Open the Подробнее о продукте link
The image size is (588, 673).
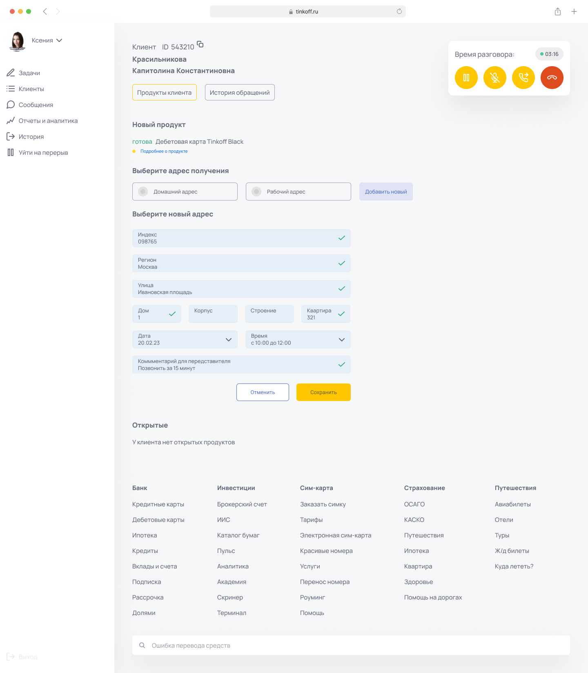[164, 152]
